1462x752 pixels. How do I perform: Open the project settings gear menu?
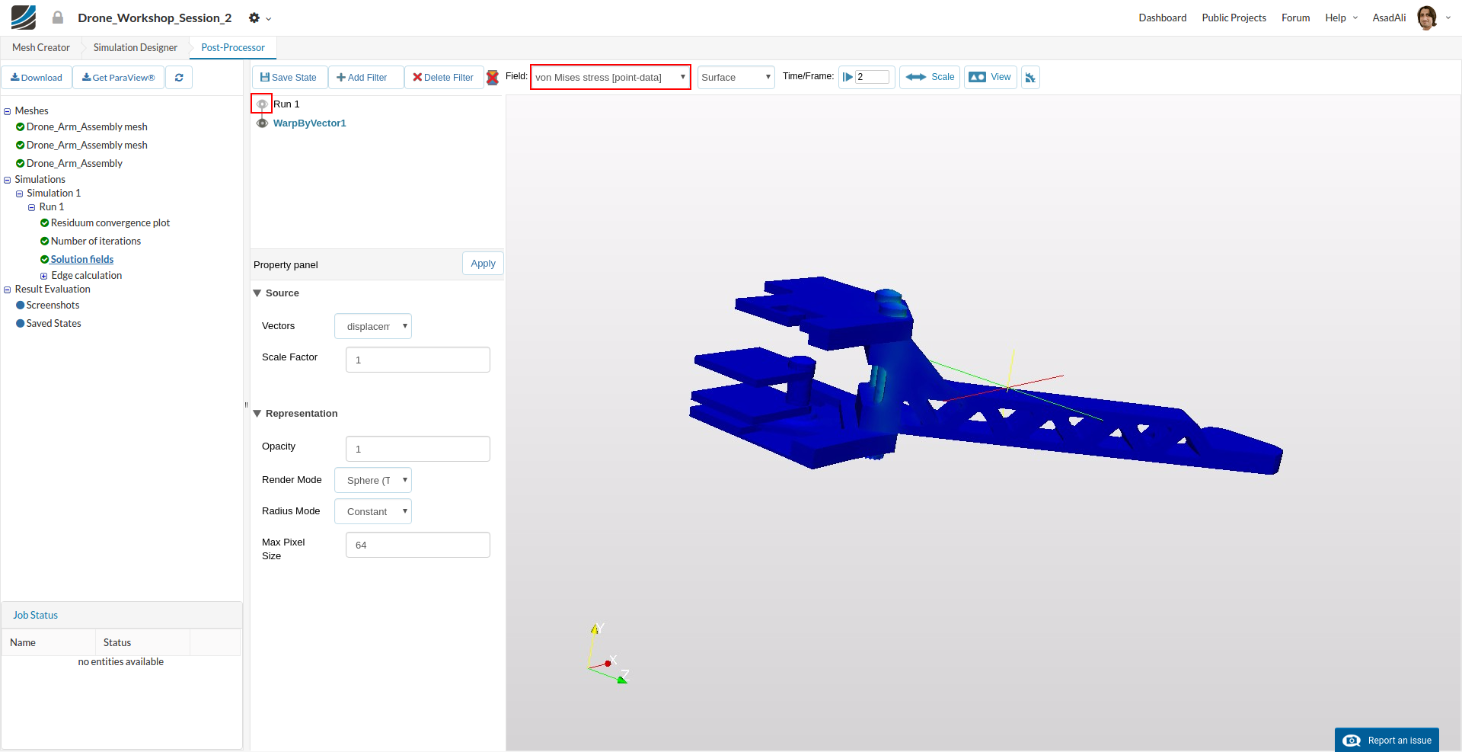pos(260,18)
